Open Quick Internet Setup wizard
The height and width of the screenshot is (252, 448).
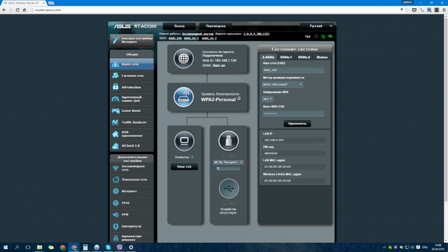[131, 40]
